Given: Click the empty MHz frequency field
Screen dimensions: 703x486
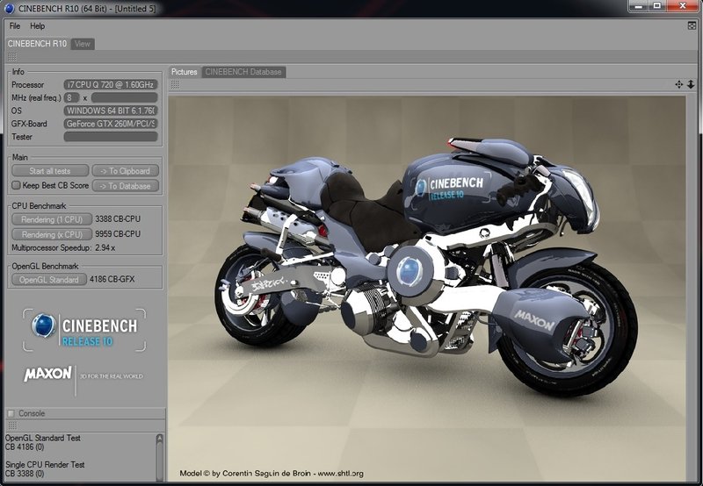Looking at the screenshot, I should click(x=124, y=97).
